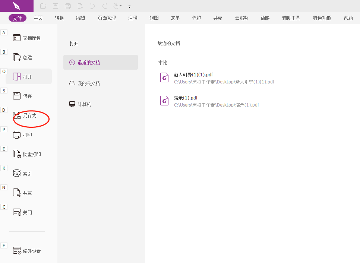Open the quick access toolbar customize dropdown
The height and width of the screenshot is (263, 360).
pos(129,6)
